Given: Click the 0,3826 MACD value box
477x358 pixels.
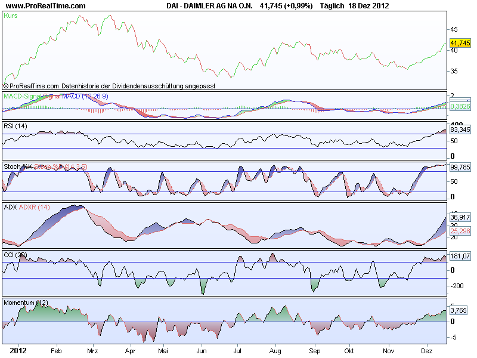Looking at the screenshot, I should pos(460,106).
